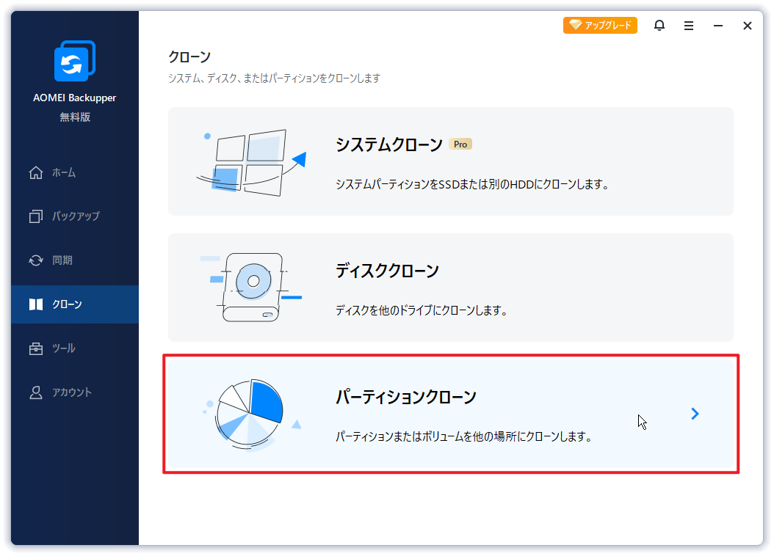Open the notification bell icon
This screenshot has height=556, width=774.
click(659, 25)
